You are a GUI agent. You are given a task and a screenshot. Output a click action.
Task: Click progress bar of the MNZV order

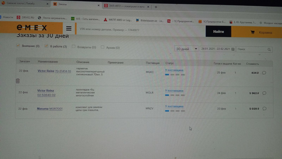[x=175, y=111]
